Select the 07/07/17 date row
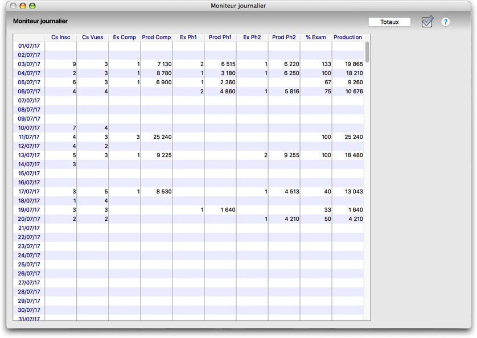The image size is (477, 338). coord(188,101)
